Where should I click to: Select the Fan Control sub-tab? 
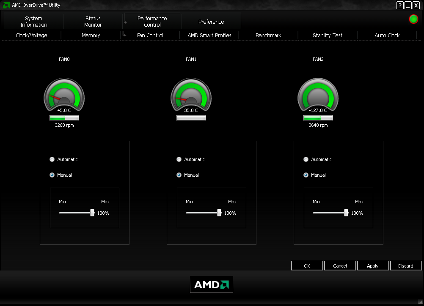tap(150, 36)
